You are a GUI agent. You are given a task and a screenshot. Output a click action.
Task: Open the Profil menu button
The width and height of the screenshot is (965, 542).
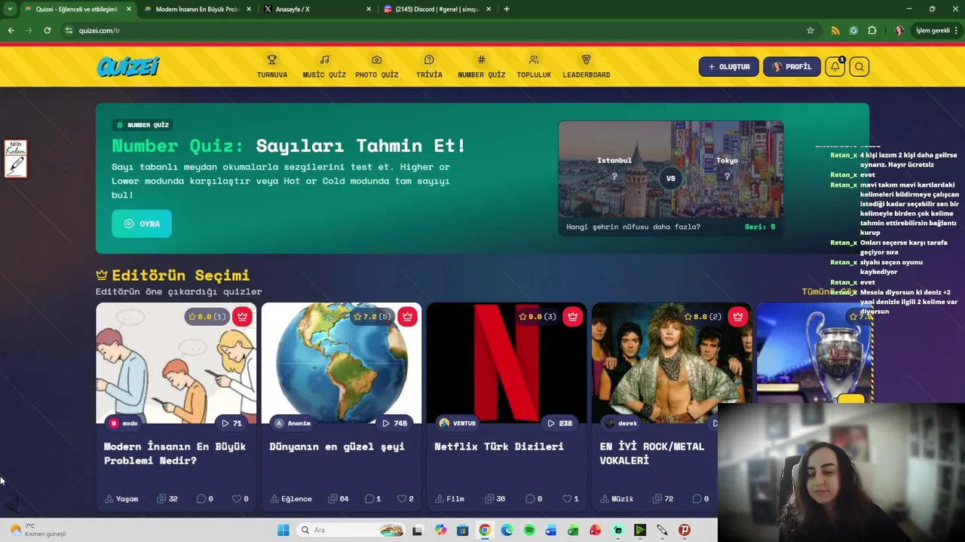[x=792, y=66]
